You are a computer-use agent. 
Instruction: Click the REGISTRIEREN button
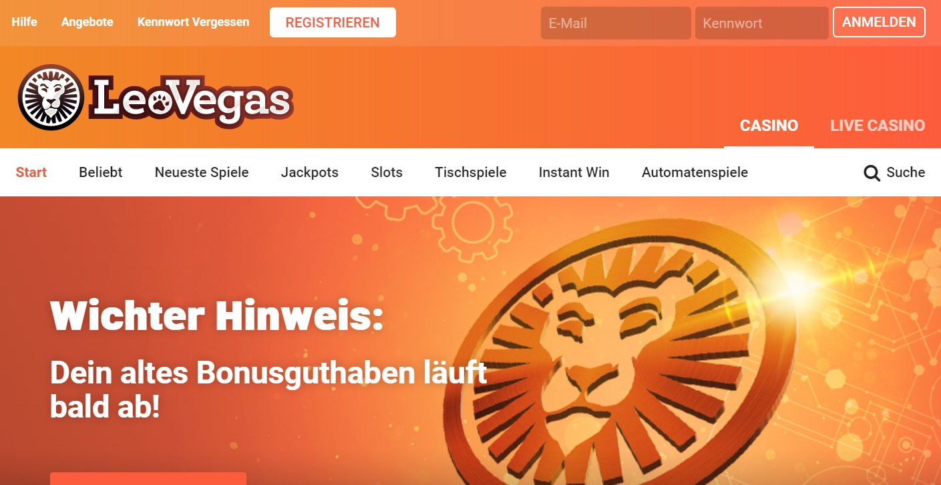pos(333,23)
